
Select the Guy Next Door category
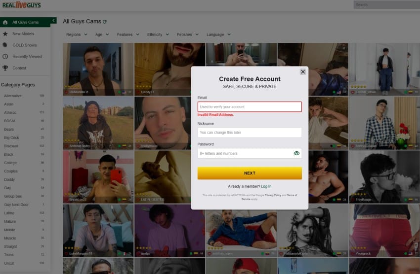(x=16, y=205)
